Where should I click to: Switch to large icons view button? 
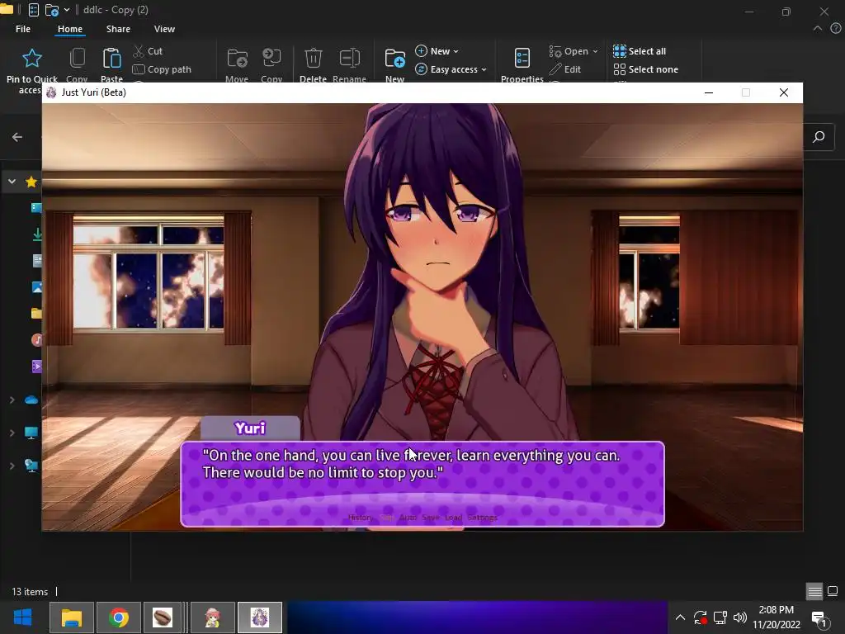coord(833,591)
